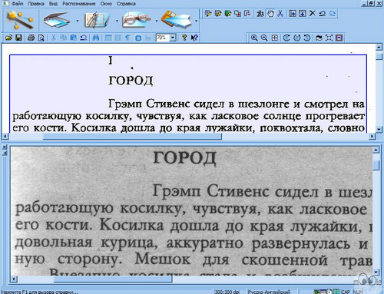The image size is (384, 294).
Task: Click the zoom pane horizontal scrollbar thumb
Action: (113, 279)
